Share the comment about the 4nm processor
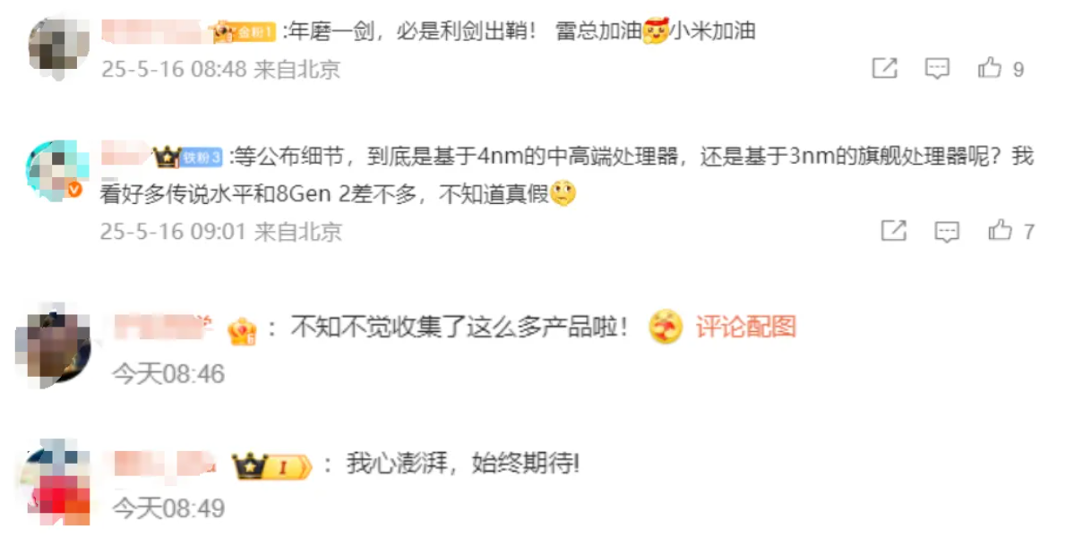This screenshot has width=1083, height=554. tap(893, 232)
